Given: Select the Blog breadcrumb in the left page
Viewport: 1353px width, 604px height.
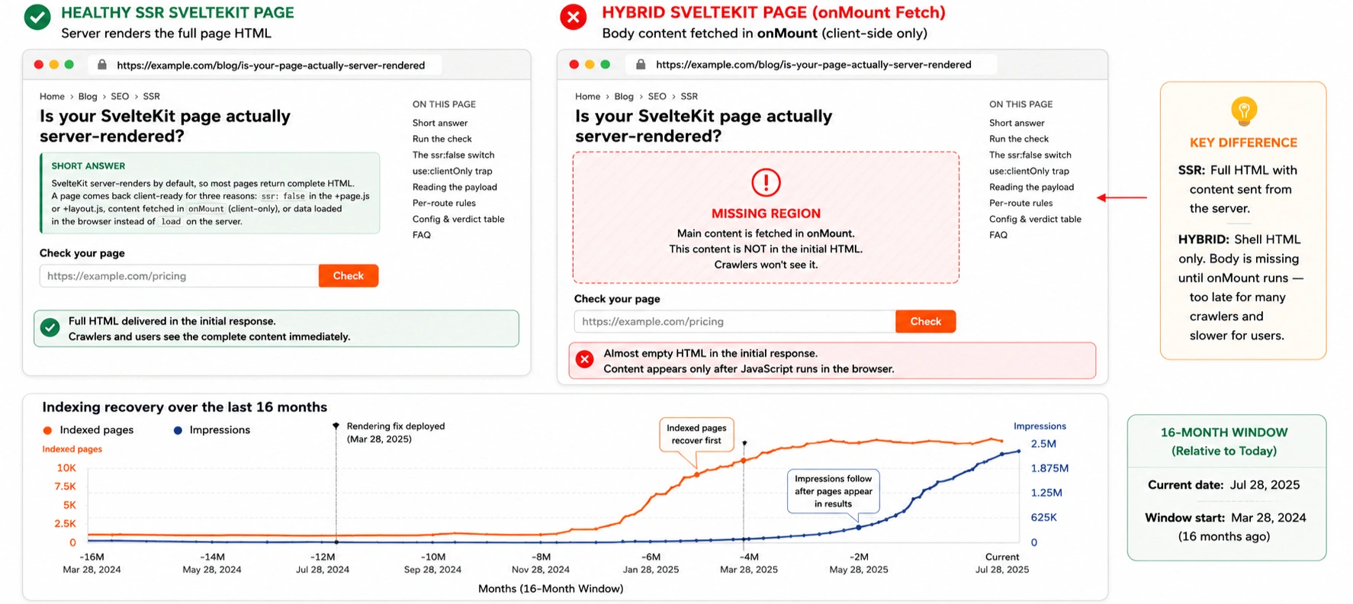Looking at the screenshot, I should pos(88,96).
